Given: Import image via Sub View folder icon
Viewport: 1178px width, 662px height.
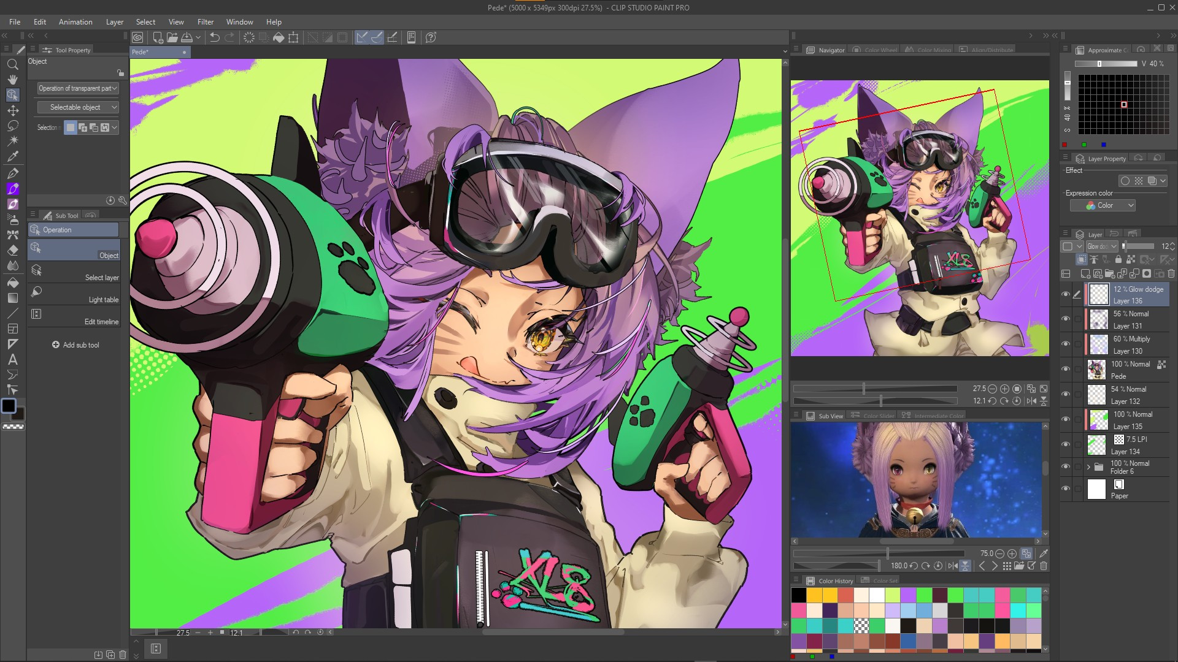Looking at the screenshot, I should coord(1019,566).
